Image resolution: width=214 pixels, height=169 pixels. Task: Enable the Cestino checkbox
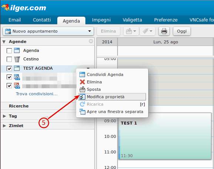pos(9,59)
